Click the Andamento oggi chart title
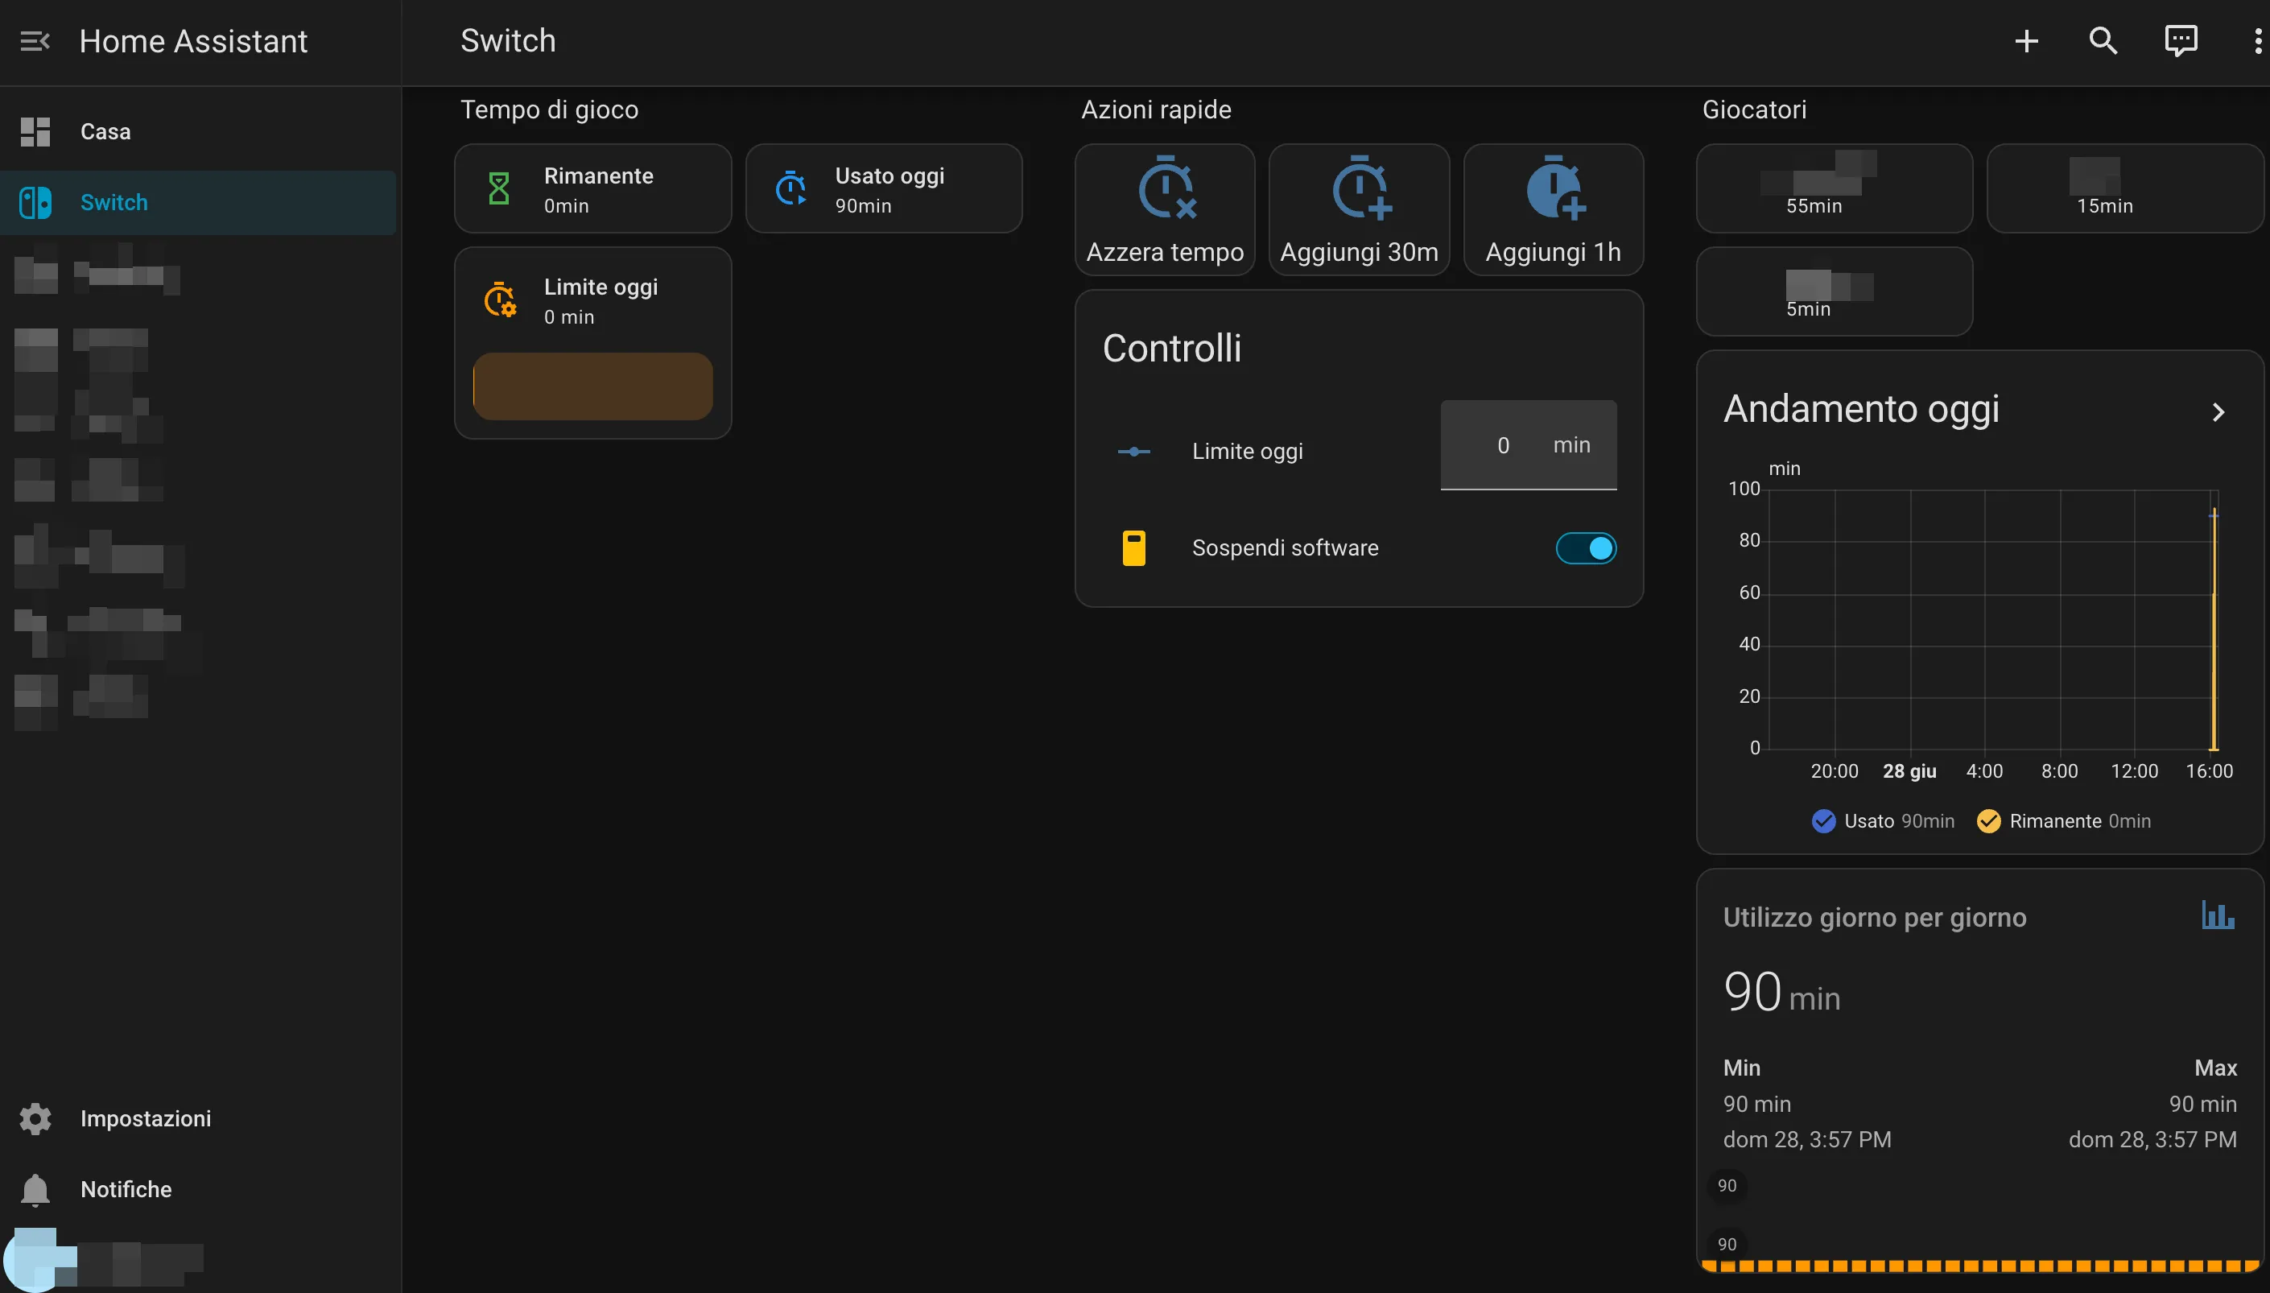 point(1861,409)
